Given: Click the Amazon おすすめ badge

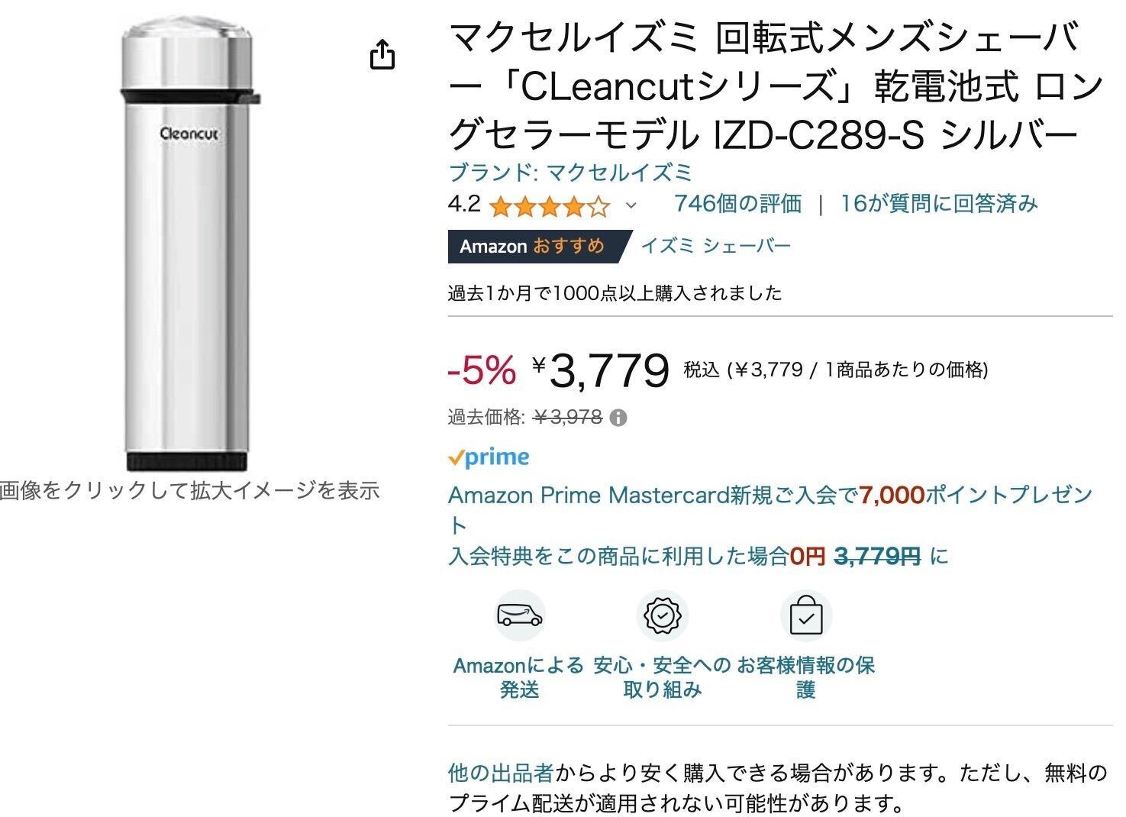Looking at the screenshot, I should (533, 246).
